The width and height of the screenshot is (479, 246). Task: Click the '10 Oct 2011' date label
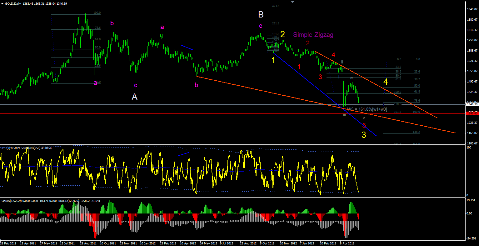108,243
